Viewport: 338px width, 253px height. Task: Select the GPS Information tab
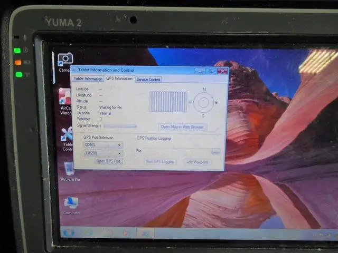[x=119, y=79]
